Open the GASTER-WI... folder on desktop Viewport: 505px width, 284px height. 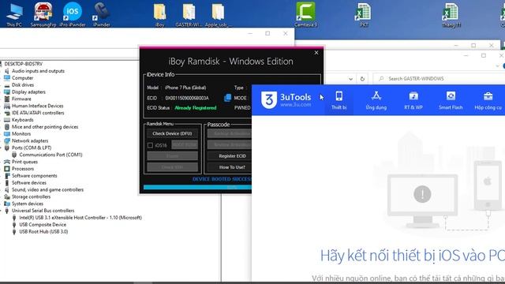point(189,14)
